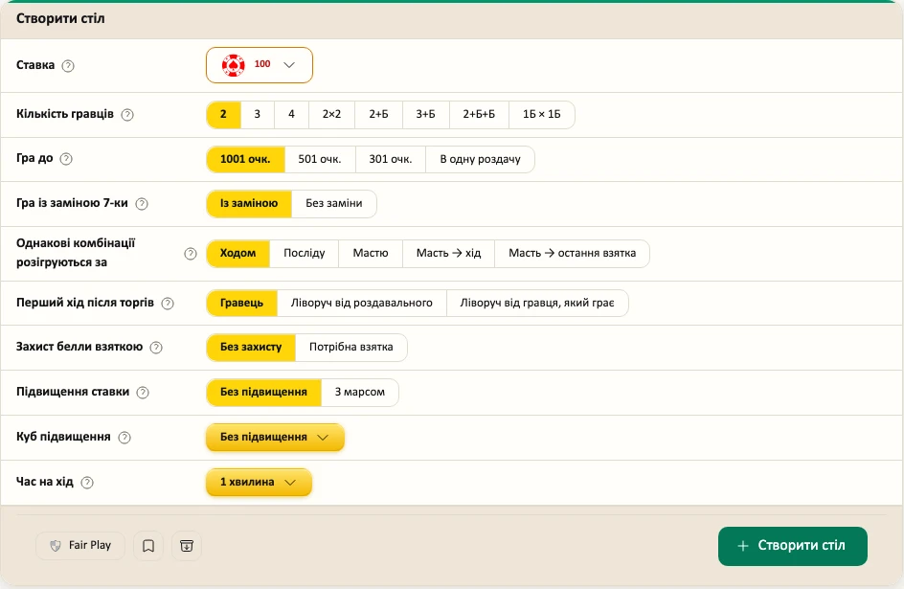This screenshot has height=589, width=904.
Task: Click help icon beside Гра із заміною 7-ки
Action: coord(142,203)
